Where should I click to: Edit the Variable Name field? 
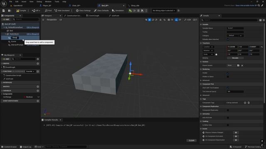pos(235,28)
